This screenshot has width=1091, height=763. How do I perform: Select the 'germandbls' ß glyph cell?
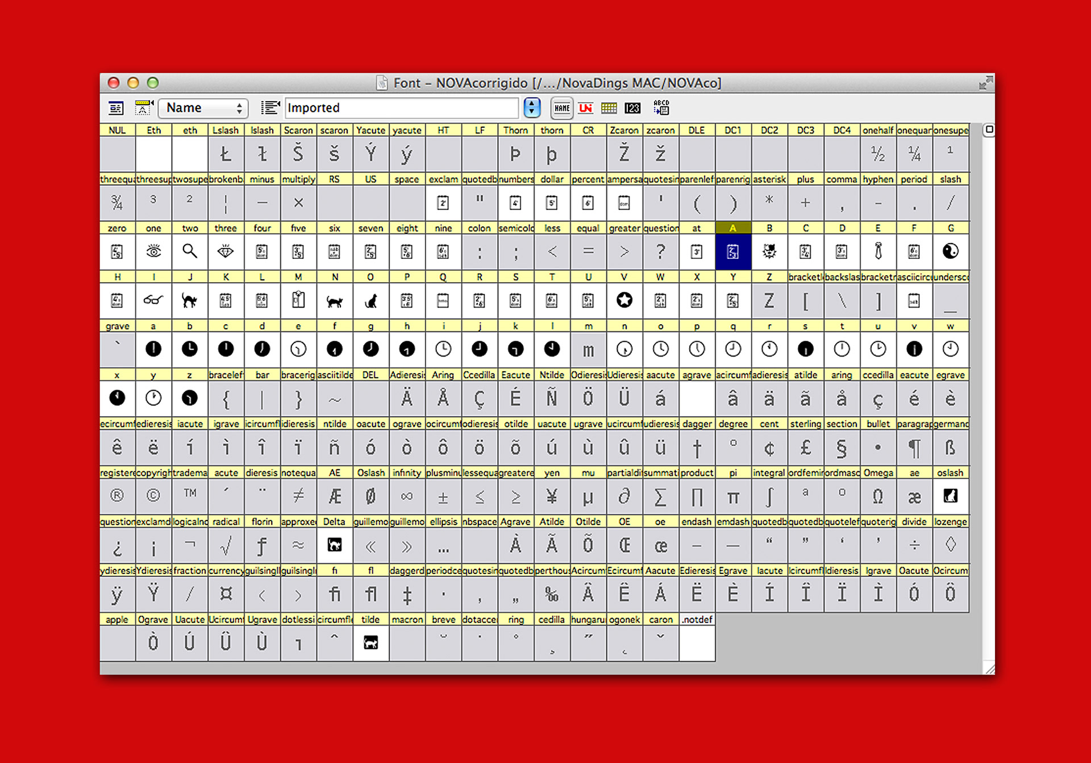tap(951, 447)
